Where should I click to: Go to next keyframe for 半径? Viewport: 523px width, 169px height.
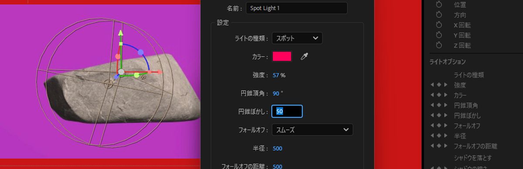(x=445, y=135)
